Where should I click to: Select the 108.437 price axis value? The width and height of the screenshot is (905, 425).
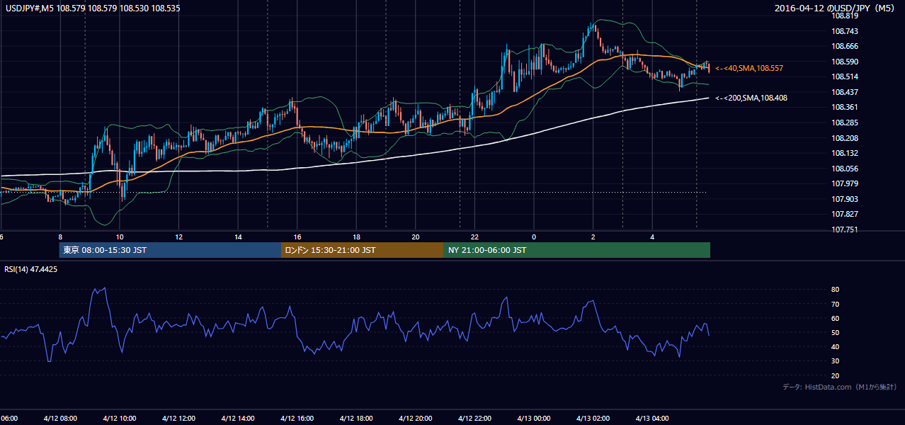[846, 92]
